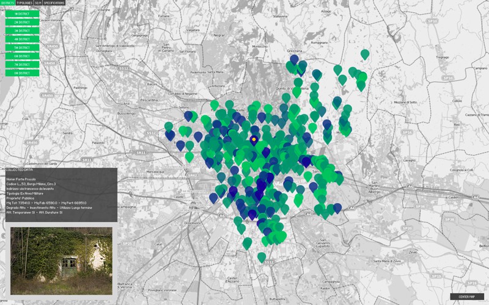
Task: Click the Collected Data panel header
Action: [x=19, y=170]
